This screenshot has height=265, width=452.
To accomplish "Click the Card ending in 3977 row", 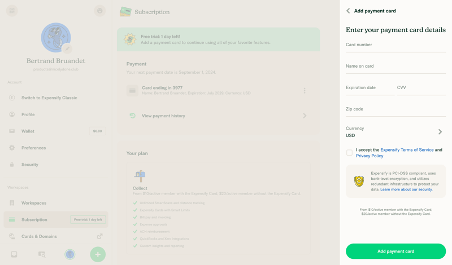I will (218, 90).
